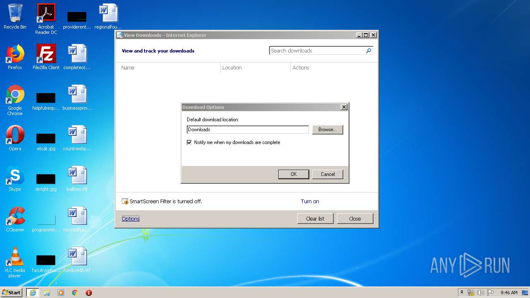Uncheck Notify me when downloads complete
The image size is (530, 298).
point(189,142)
